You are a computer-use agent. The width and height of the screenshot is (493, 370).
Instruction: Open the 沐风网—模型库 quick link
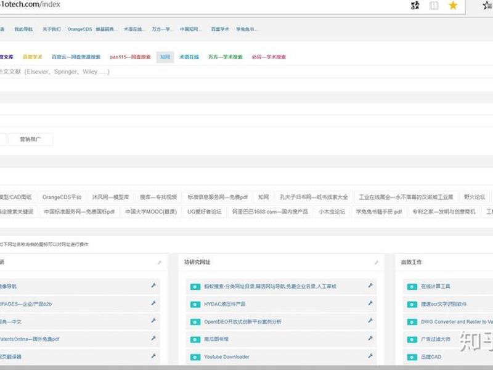(111, 197)
